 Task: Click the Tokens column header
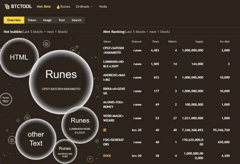(107, 42)
